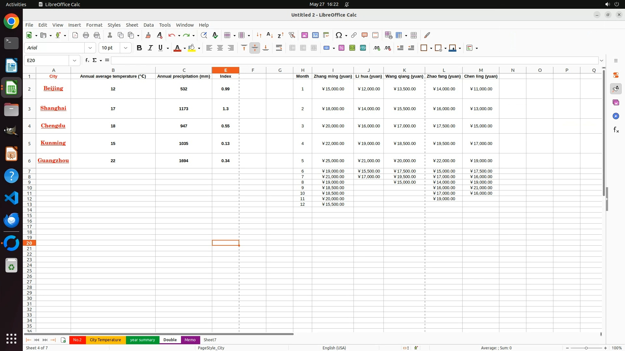Click the Print icon in toolbar
Viewport: 625px width, 351px height.
point(86,35)
